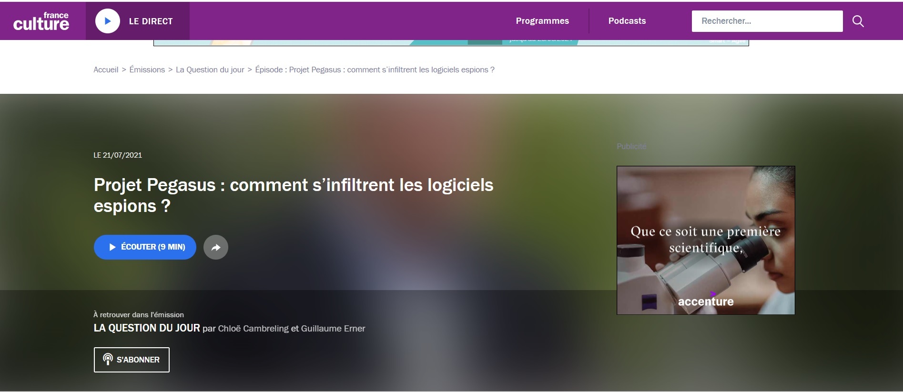Go to Accueil in breadcrumb

point(106,70)
